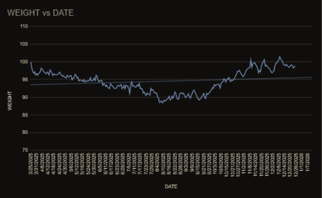Select the 5/24/2025 date label
The height and width of the screenshot is (198, 322).
[88, 164]
